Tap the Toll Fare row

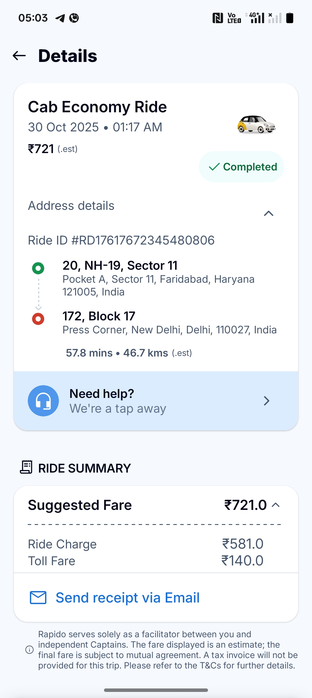pos(146,561)
